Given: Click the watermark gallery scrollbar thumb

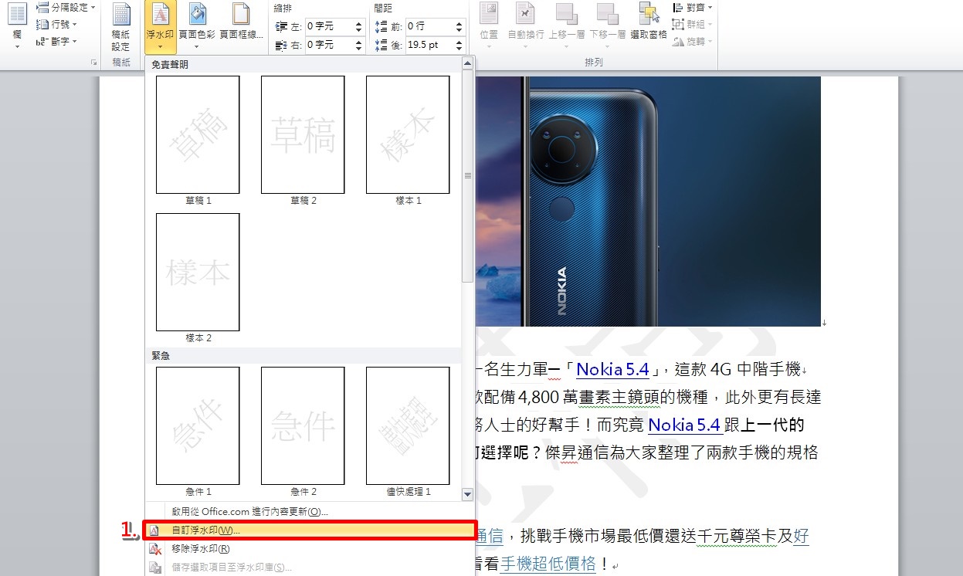Looking at the screenshot, I should coord(467,176).
